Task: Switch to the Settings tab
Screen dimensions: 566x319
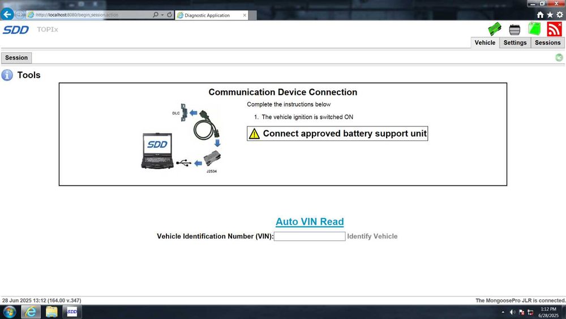Action: point(515,42)
